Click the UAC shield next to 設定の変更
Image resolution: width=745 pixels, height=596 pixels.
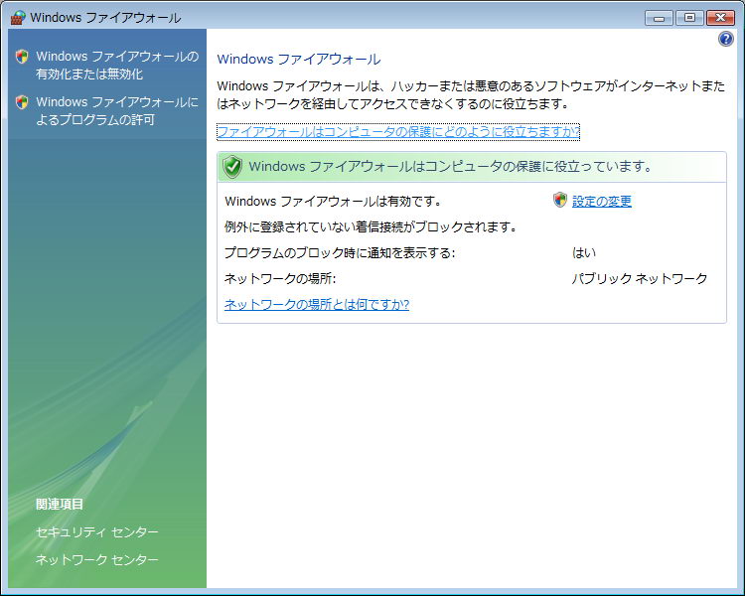(560, 200)
